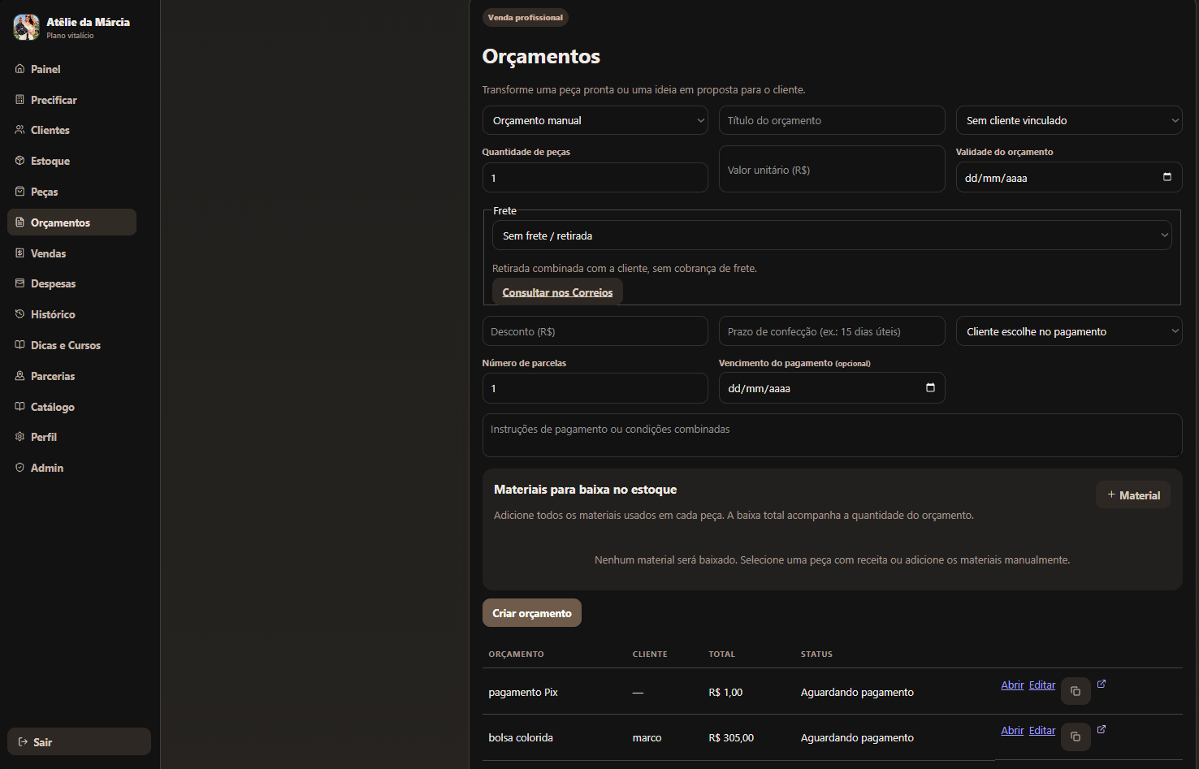The image size is (1199, 769).
Task: Click the Atêlie da Márcia profile avatar
Action: point(27,27)
